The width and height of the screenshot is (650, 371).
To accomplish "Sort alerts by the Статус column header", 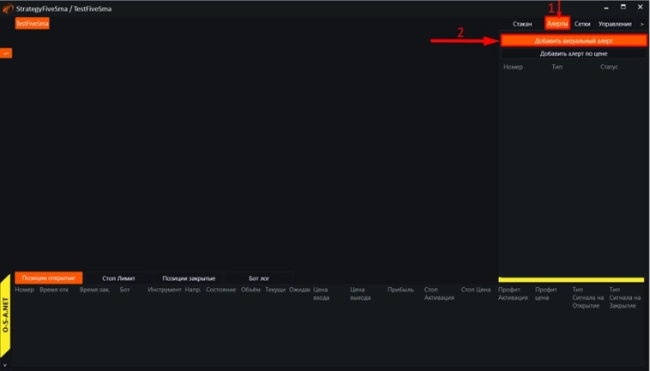I will pos(609,67).
